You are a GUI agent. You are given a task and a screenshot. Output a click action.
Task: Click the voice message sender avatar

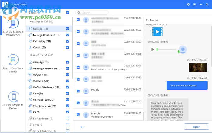pyautogui.click(x=183, y=49)
